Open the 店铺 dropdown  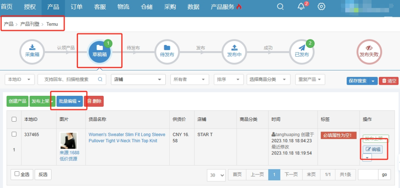(x=138, y=80)
